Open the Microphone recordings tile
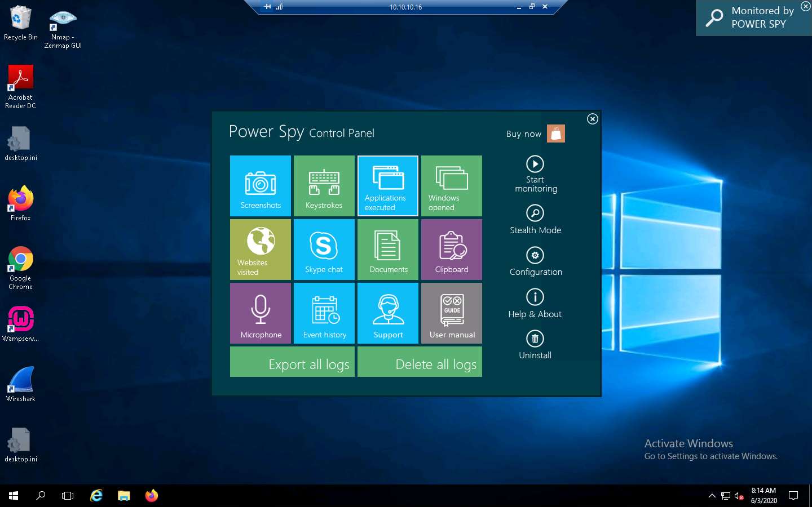The width and height of the screenshot is (812, 507). point(261,313)
